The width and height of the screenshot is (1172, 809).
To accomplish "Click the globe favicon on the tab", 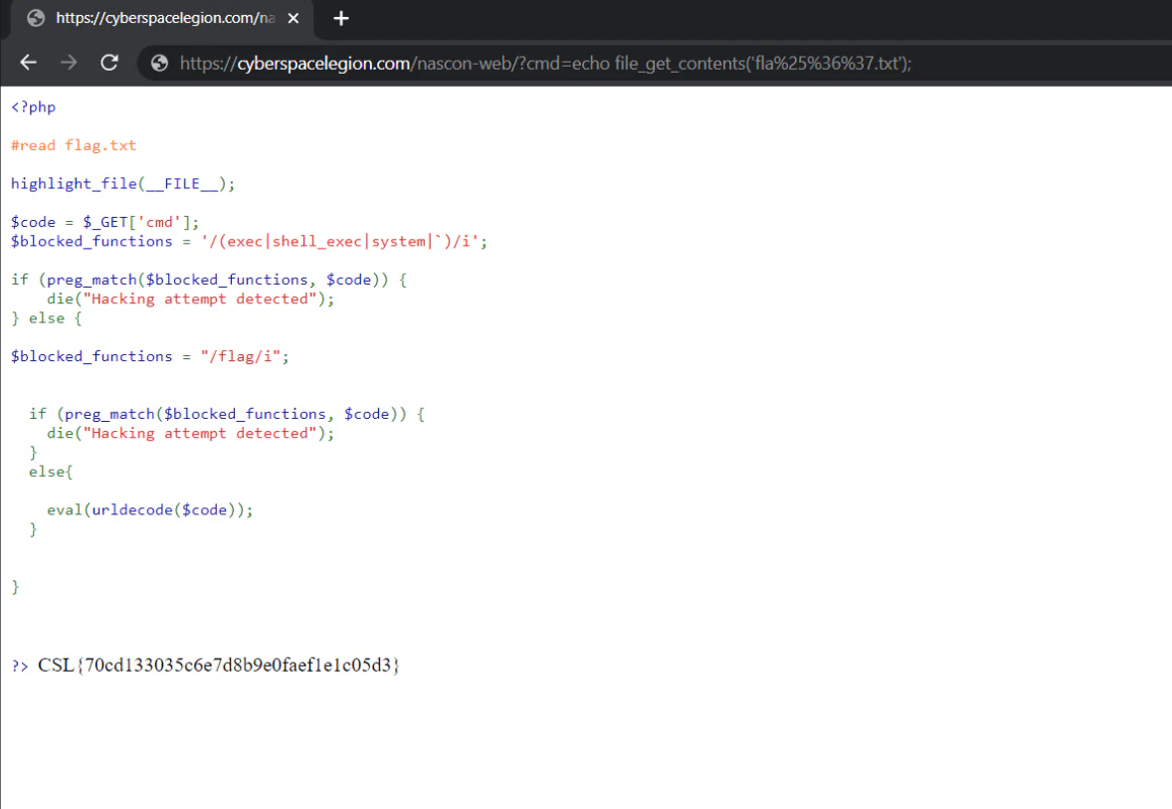I will 36,18.
